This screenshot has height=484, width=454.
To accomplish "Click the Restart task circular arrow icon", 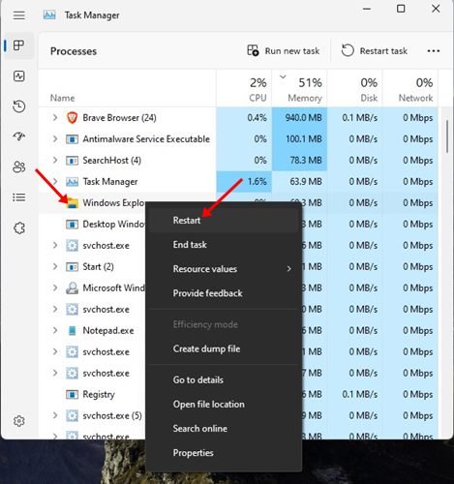I will (348, 50).
